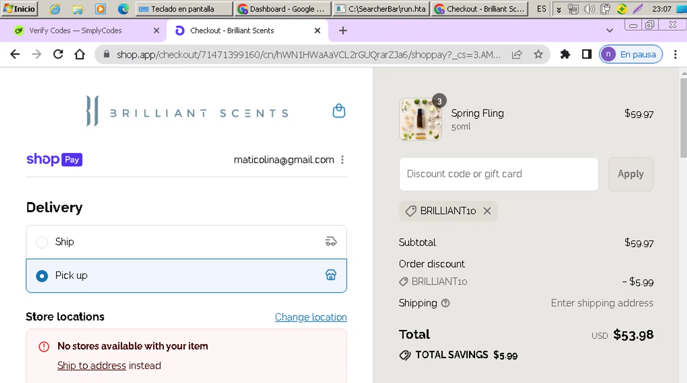Image resolution: width=687 pixels, height=383 pixels.
Task: Click the page vertical scrollbar
Action: (x=684, y=118)
